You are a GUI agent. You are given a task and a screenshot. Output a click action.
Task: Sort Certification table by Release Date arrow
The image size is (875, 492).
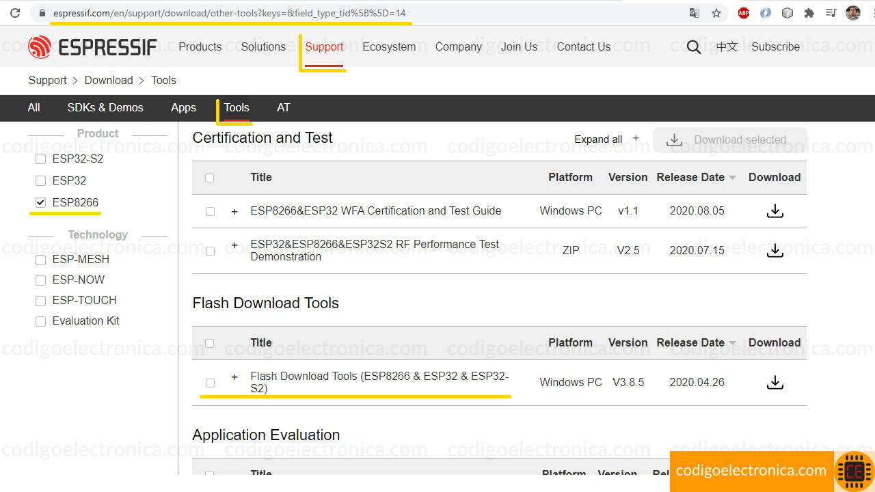coord(733,178)
